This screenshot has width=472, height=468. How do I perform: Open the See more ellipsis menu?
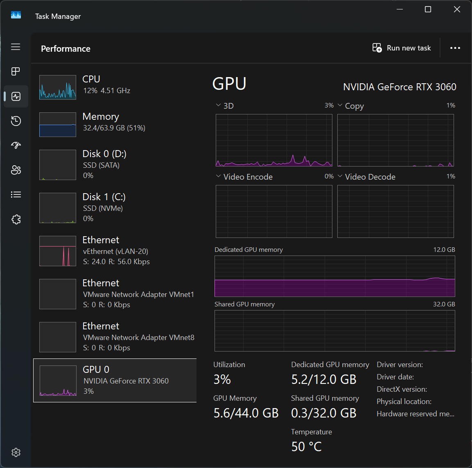coord(455,48)
